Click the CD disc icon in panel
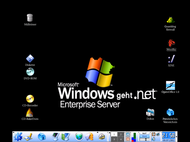This screenshot has width=190, height=142. point(102,136)
